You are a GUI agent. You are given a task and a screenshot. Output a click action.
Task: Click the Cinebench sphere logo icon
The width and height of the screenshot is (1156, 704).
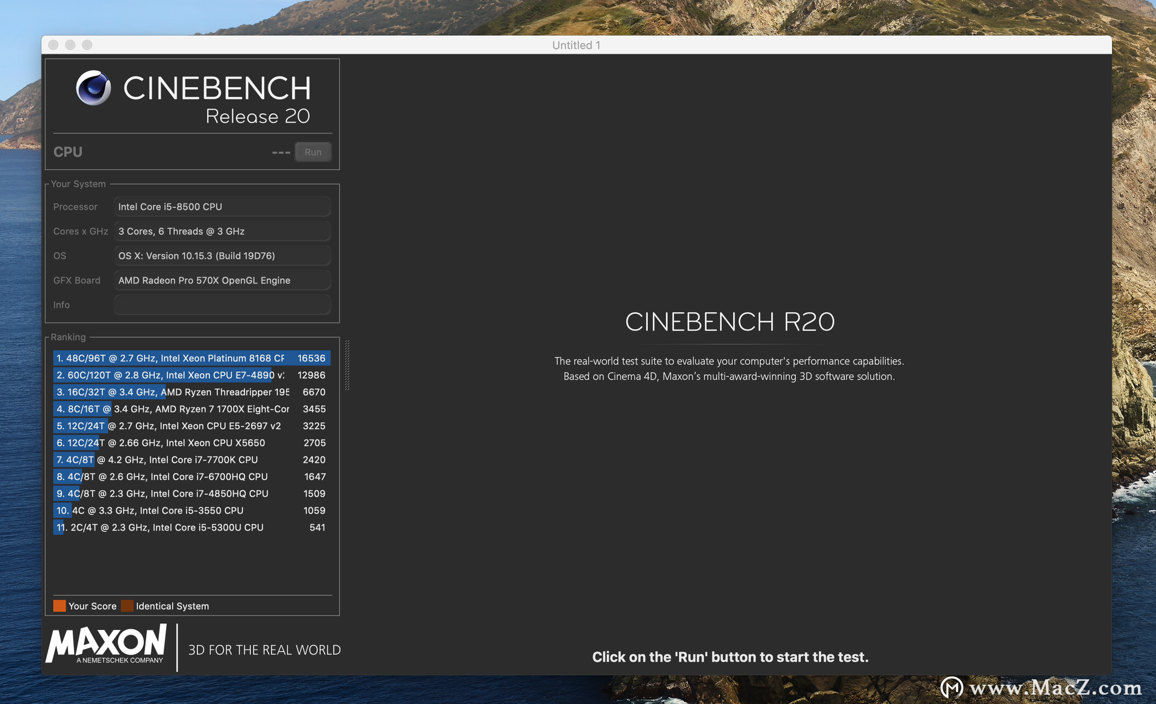coord(93,88)
